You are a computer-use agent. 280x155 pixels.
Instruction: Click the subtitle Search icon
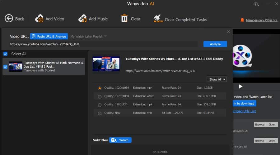coord(114,140)
